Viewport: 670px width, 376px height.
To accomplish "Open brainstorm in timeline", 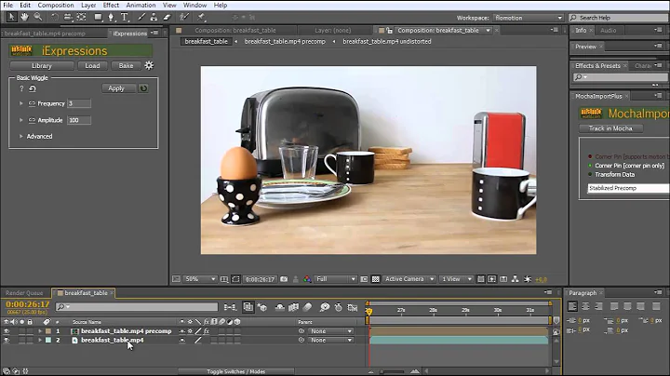I will pos(325,307).
